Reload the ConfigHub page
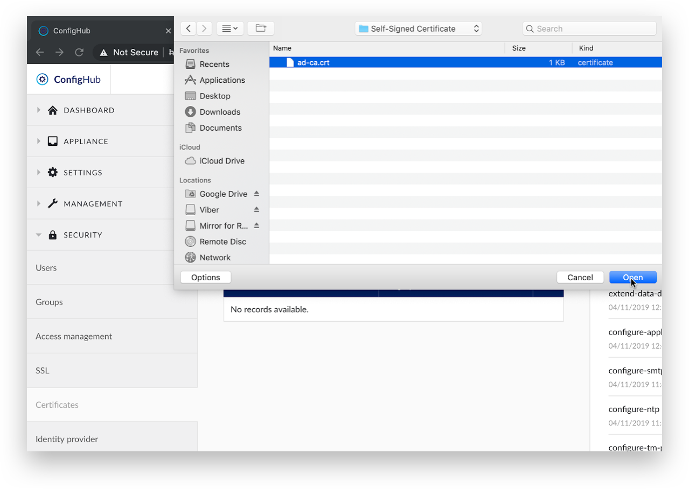 click(x=79, y=52)
